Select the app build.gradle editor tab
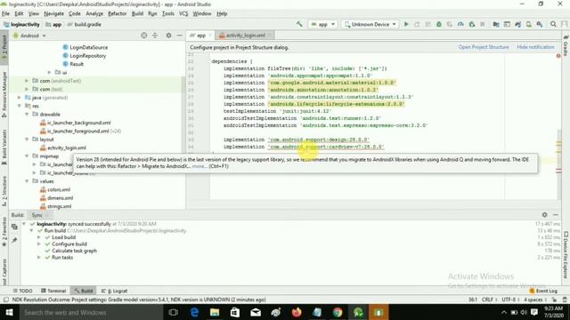 pyautogui.click(x=200, y=36)
